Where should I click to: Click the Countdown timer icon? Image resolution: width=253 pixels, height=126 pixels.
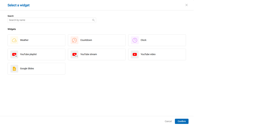(x=75, y=40)
